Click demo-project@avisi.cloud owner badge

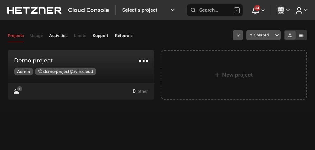coord(66,72)
